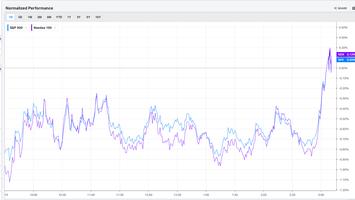Click the 0.20% y-axis label

343,48
